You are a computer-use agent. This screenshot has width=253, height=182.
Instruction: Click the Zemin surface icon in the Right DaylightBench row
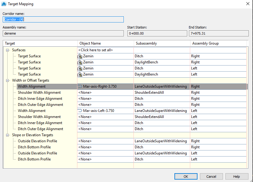point(79,62)
